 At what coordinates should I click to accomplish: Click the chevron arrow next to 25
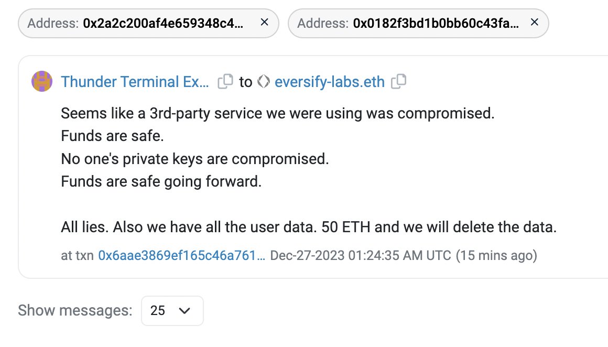[x=184, y=311]
